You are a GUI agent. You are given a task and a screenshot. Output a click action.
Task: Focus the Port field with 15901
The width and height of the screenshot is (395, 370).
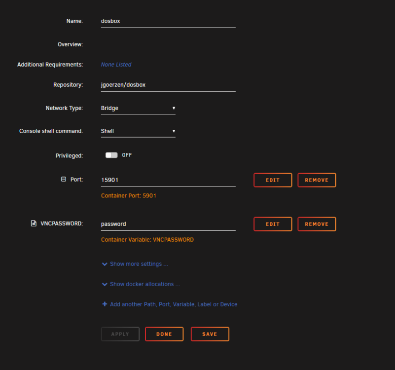pos(168,180)
